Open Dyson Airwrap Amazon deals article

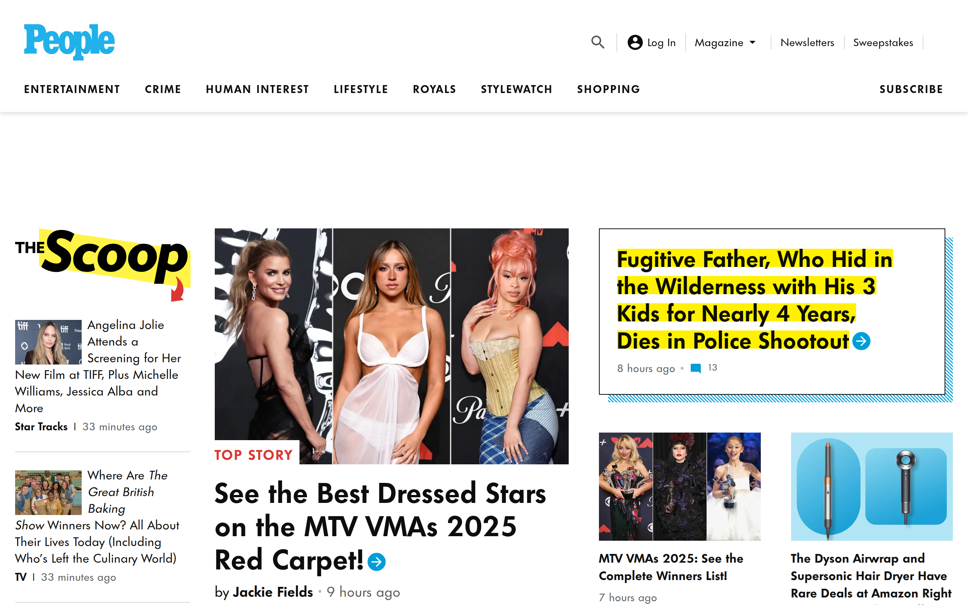871,576
